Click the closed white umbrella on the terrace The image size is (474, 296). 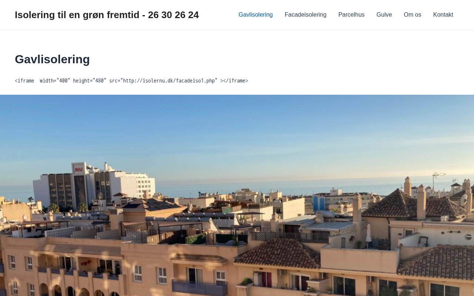368,233
